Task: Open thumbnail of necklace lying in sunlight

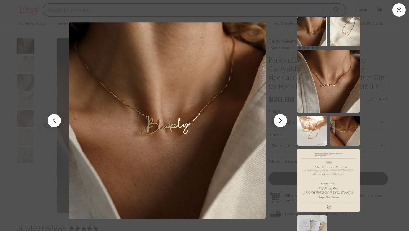Action: click(x=312, y=131)
